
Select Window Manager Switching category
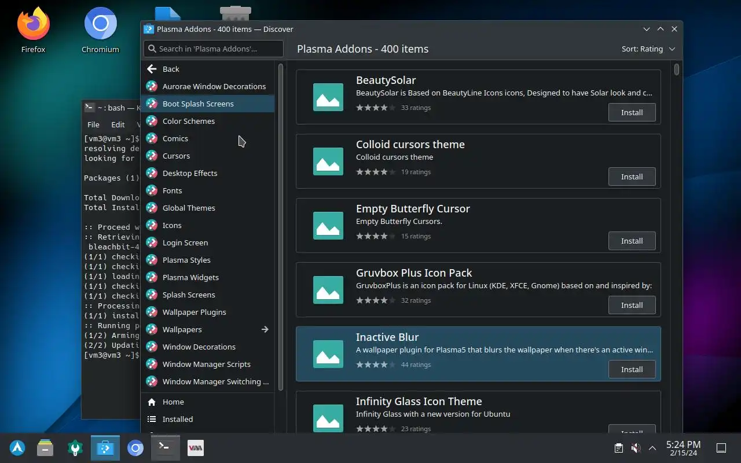(208, 381)
